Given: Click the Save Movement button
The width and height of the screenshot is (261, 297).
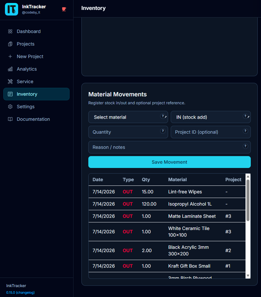Looking at the screenshot, I should [x=169, y=162].
